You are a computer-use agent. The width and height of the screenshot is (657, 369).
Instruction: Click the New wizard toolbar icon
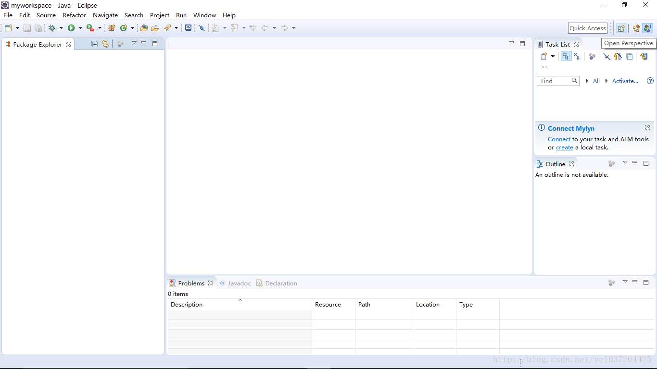click(x=8, y=28)
